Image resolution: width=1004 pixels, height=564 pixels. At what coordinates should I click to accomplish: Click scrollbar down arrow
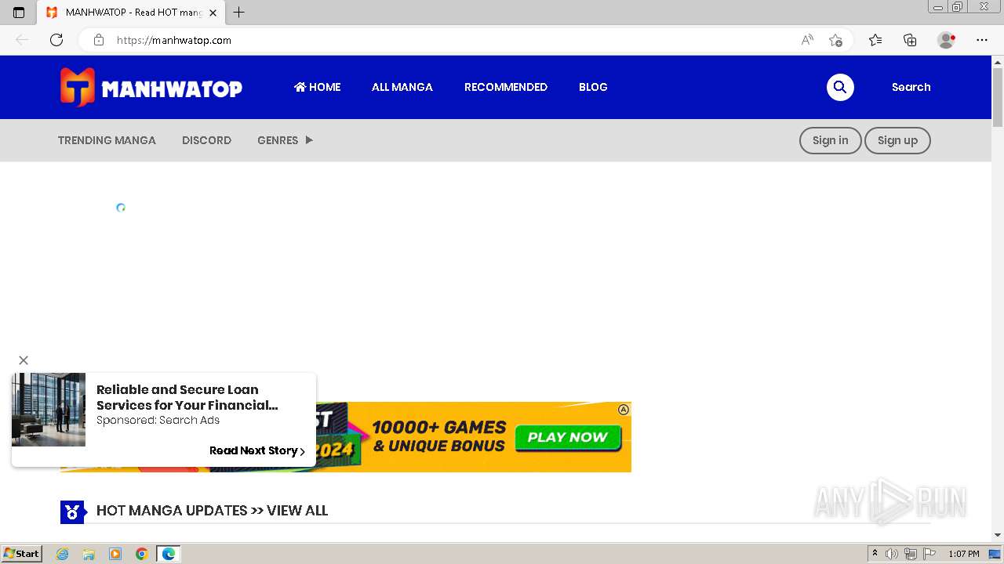point(998,535)
